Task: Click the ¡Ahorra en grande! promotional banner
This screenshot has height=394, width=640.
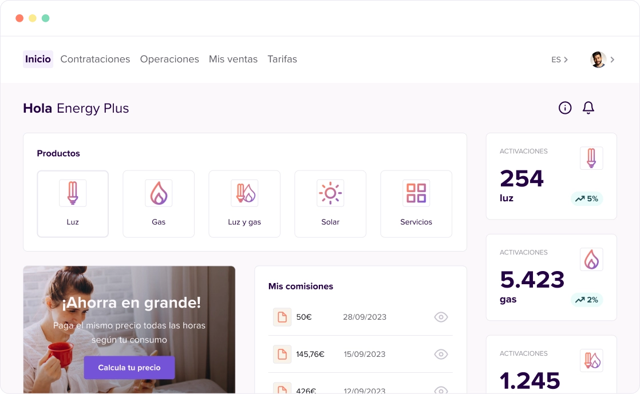Action: point(129,303)
